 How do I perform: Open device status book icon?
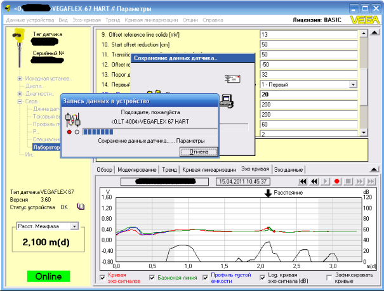click(81, 207)
